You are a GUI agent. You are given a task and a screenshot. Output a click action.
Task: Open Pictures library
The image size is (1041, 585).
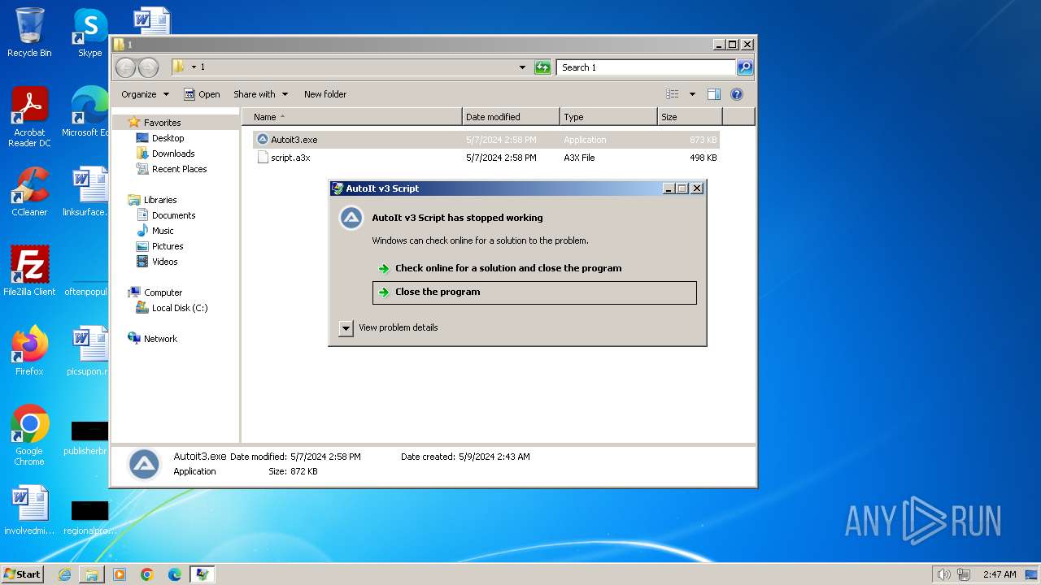[x=168, y=246]
